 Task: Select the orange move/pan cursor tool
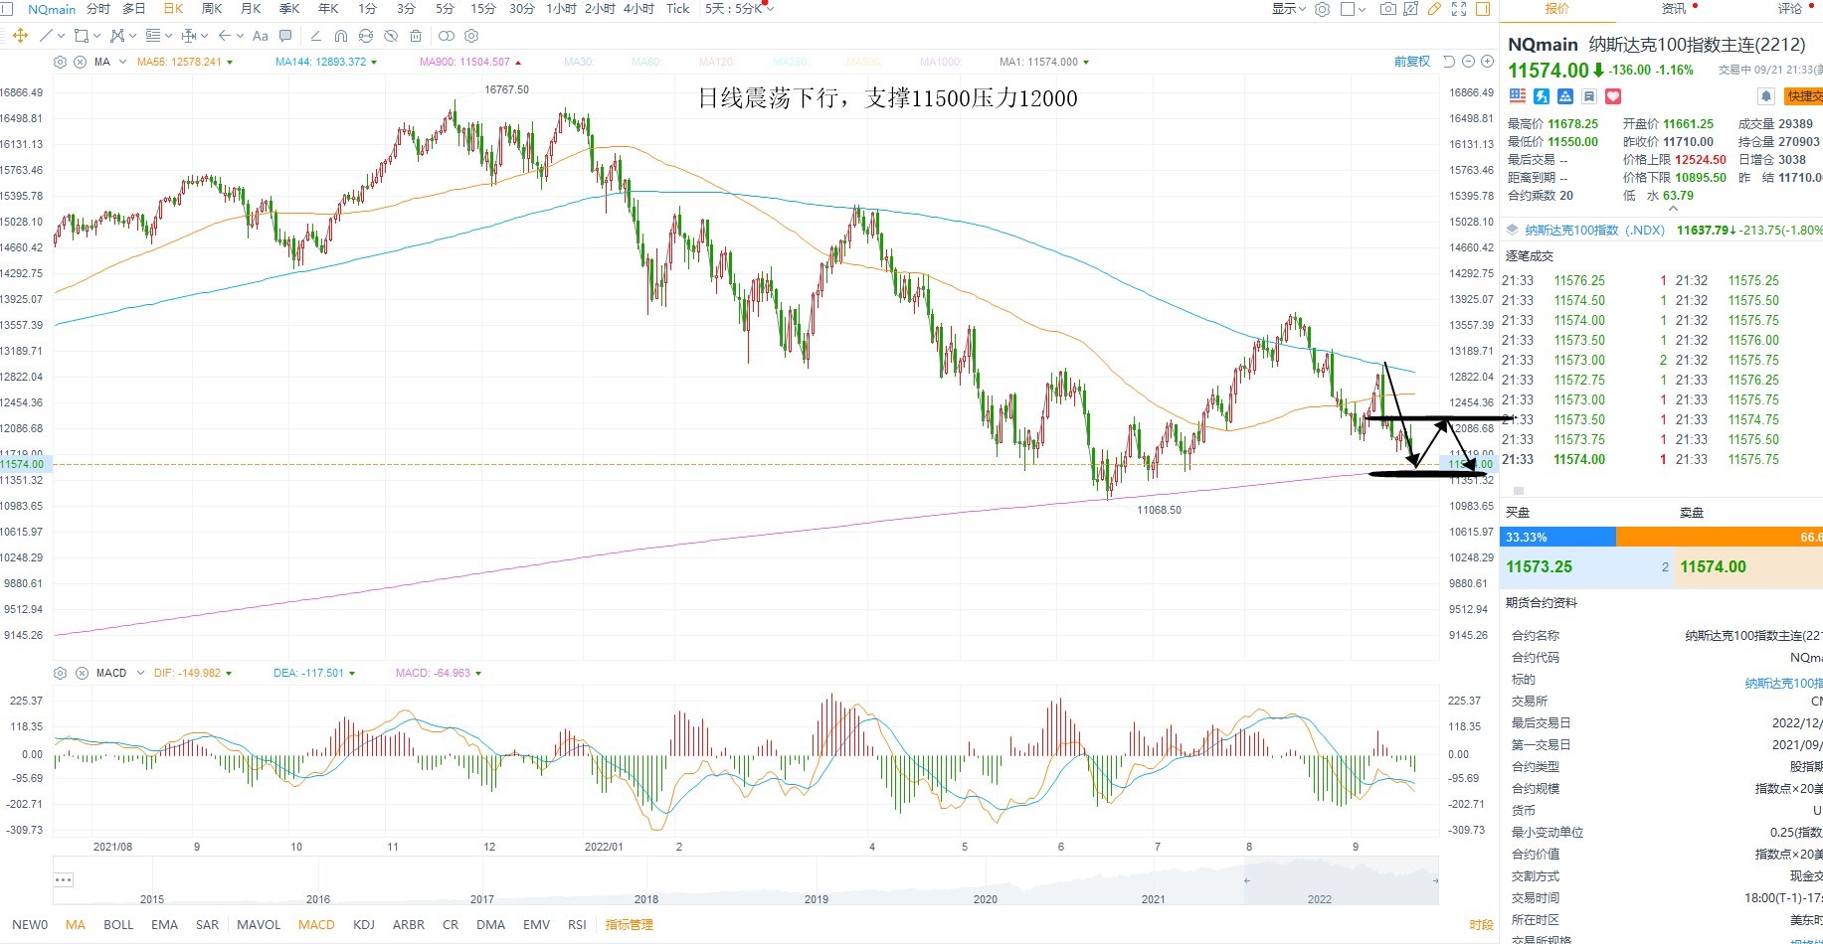[x=20, y=36]
